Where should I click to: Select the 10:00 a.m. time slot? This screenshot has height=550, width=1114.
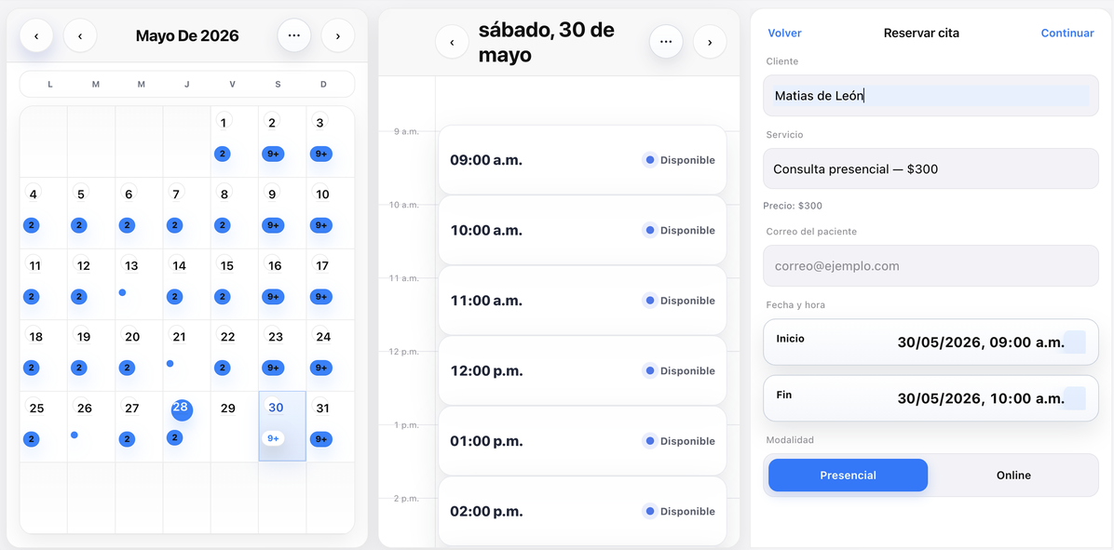(582, 230)
